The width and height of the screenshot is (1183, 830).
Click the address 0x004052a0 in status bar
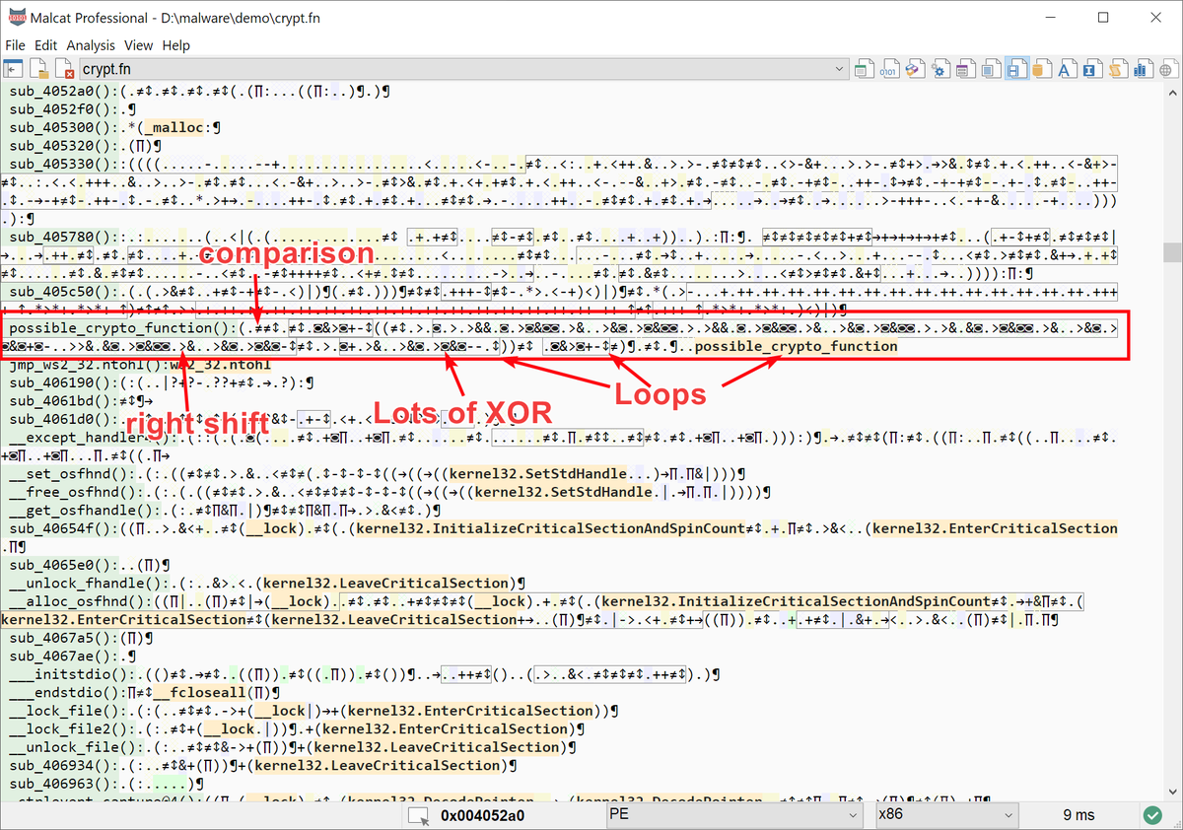pyautogui.click(x=483, y=815)
